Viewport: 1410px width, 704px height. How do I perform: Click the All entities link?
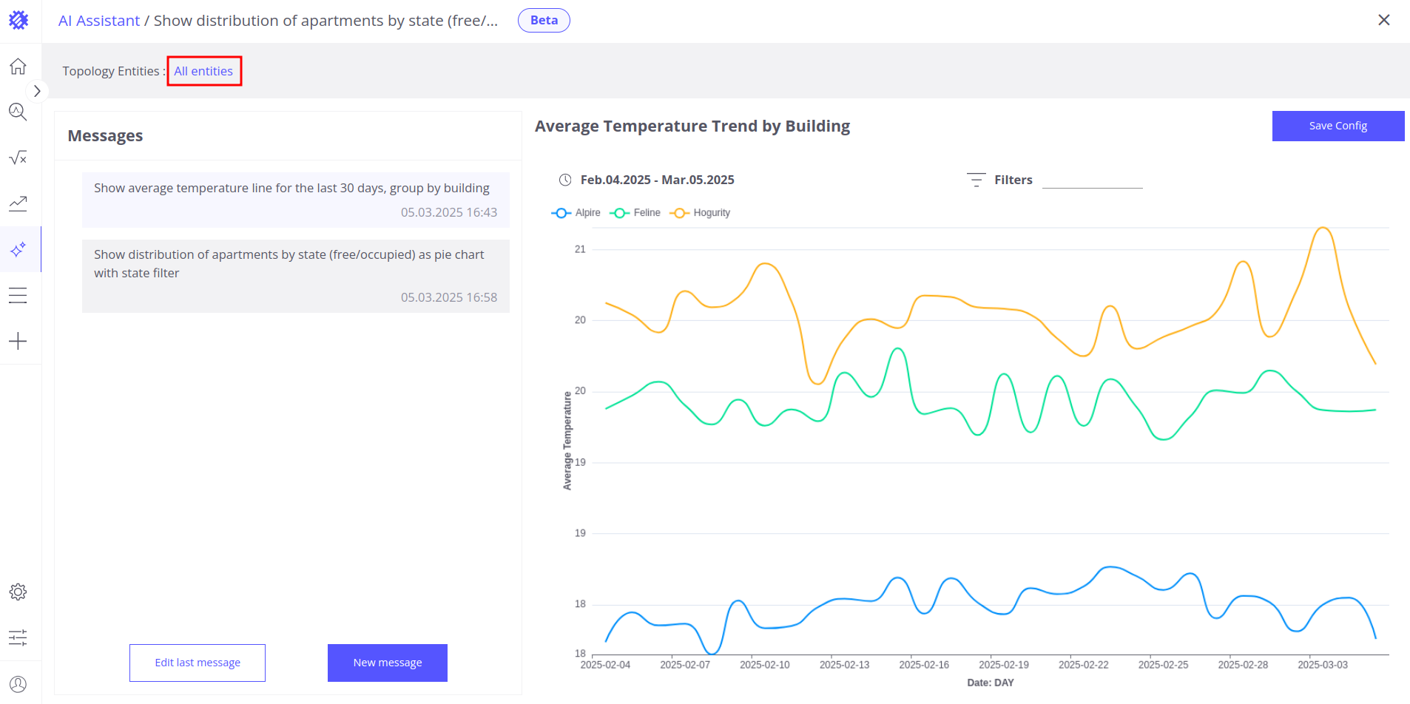[203, 71]
